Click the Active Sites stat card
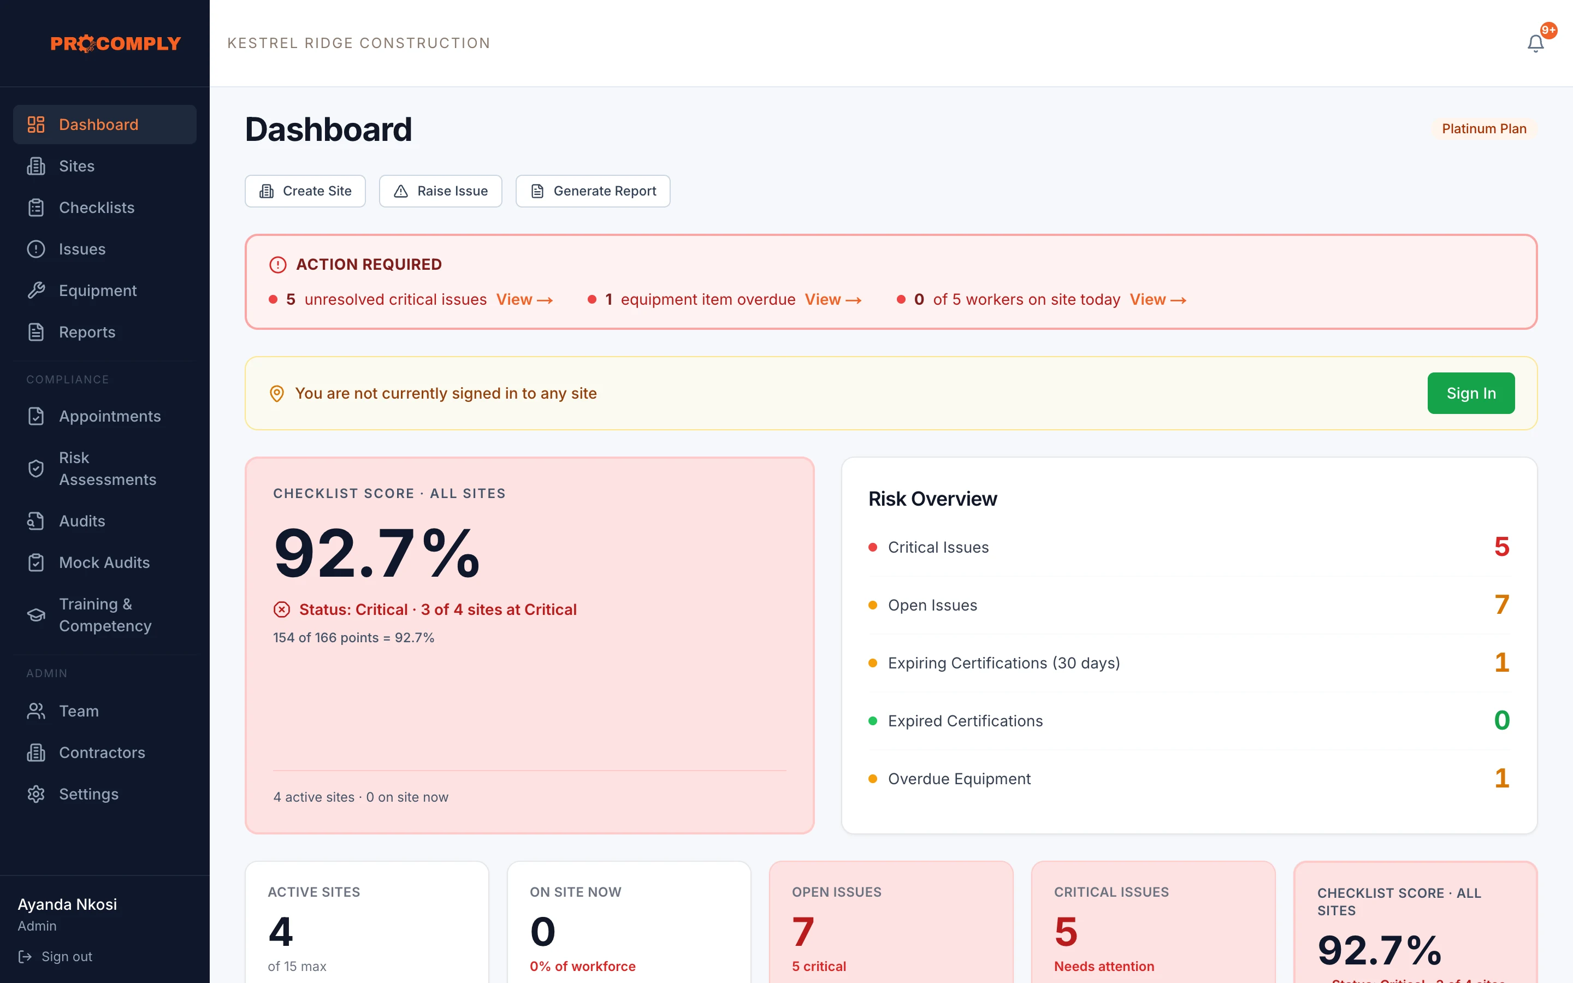The width and height of the screenshot is (1573, 983). point(366,923)
